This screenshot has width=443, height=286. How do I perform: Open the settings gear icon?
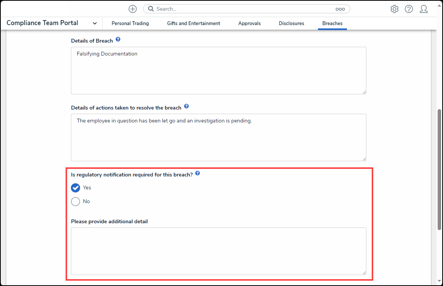(x=394, y=9)
